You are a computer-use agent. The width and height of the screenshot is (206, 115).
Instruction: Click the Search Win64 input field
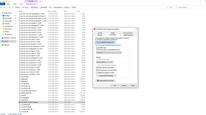point(190,7)
